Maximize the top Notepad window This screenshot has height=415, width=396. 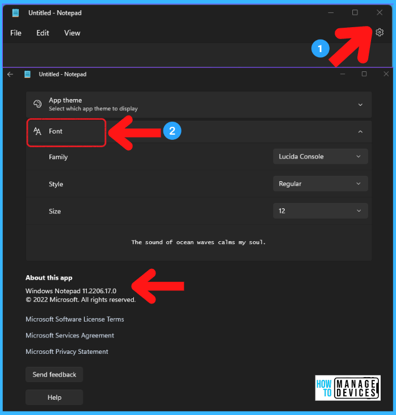click(355, 12)
